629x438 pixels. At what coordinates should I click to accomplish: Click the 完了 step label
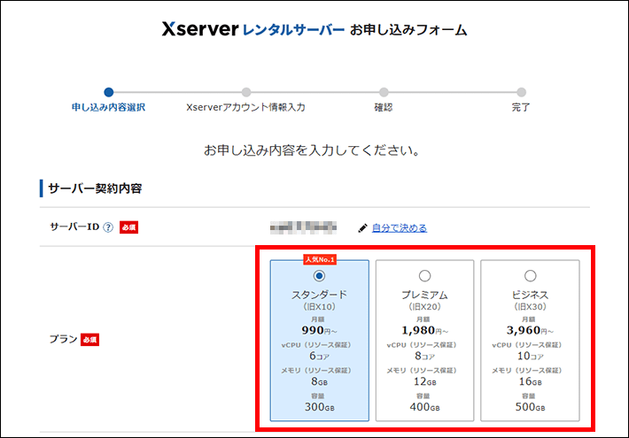click(521, 107)
